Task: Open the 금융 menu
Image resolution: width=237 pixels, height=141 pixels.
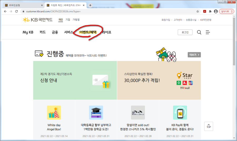Action: click(55, 32)
